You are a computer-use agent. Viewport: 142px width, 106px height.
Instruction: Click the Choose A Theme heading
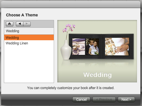tap(22, 15)
